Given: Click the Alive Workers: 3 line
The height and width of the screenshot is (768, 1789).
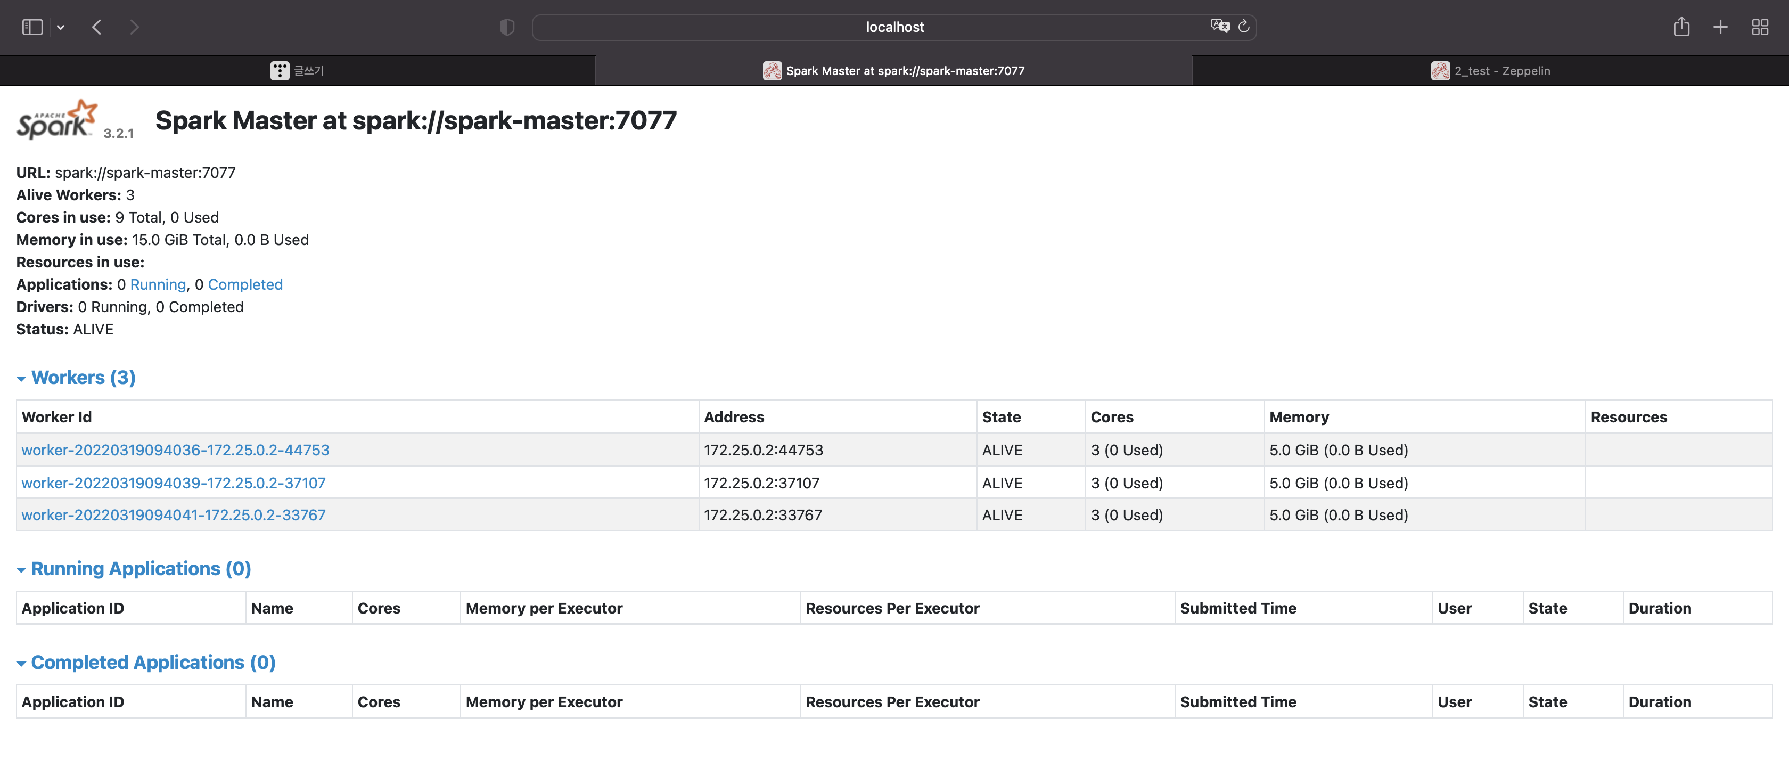Looking at the screenshot, I should coord(76,195).
